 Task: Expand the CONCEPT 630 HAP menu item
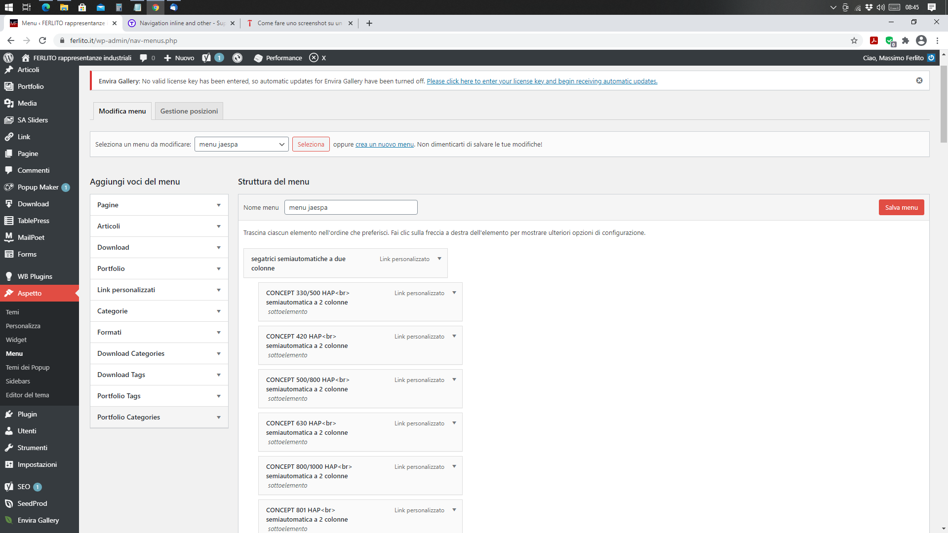tap(454, 423)
